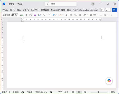Undo the last action
Screen dimensions: 119x94
[x=44, y=15]
